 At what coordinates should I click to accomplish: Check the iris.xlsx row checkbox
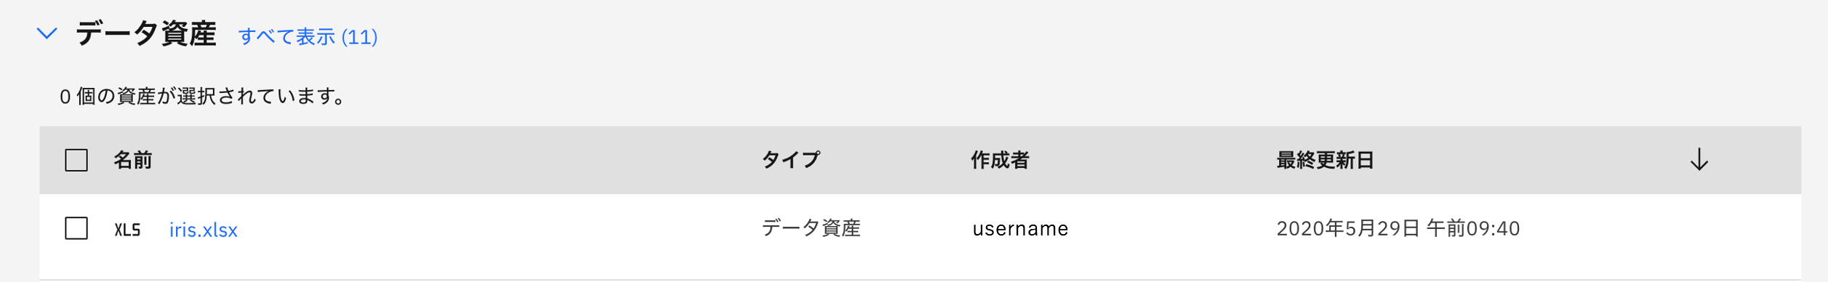pyautogui.click(x=76, y=228)
